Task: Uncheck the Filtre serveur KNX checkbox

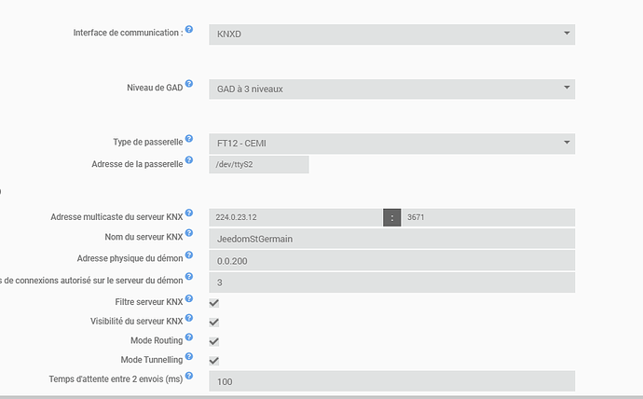Action: pyautogui.click(x=214, y=303)
